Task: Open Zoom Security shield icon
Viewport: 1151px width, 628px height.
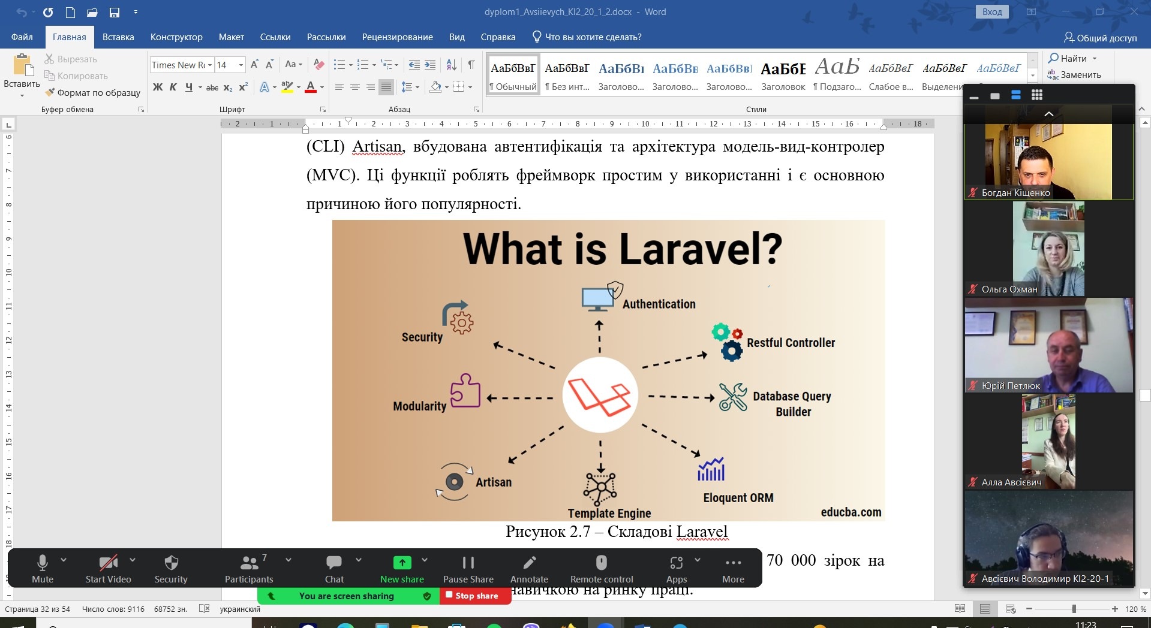Action: click(x=171, y=563)
